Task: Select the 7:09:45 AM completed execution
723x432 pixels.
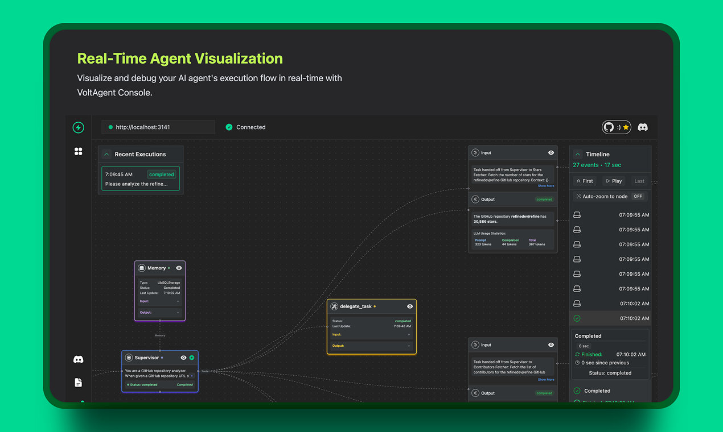Action: coord(141,178)
